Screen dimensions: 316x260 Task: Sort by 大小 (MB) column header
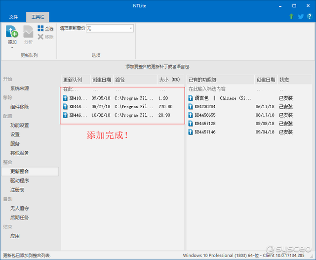pyautogui.click(x=170, y=80)
